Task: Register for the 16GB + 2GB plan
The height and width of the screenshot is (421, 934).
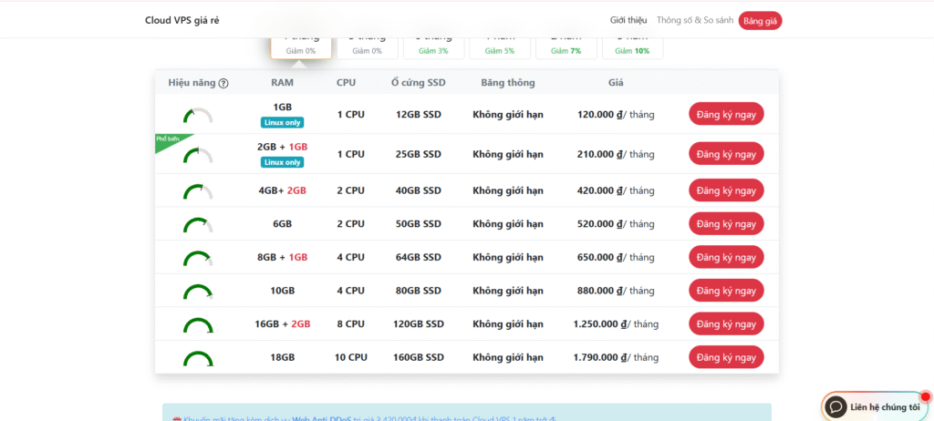Action: pyautogui.click(x=726, y=323)
